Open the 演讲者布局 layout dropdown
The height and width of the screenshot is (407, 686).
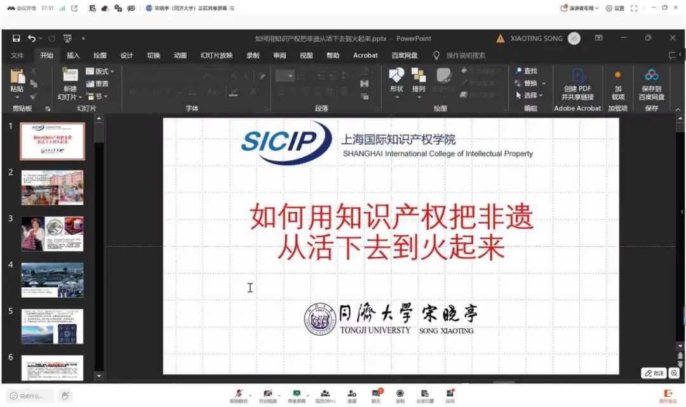click(x=579, y=8)
